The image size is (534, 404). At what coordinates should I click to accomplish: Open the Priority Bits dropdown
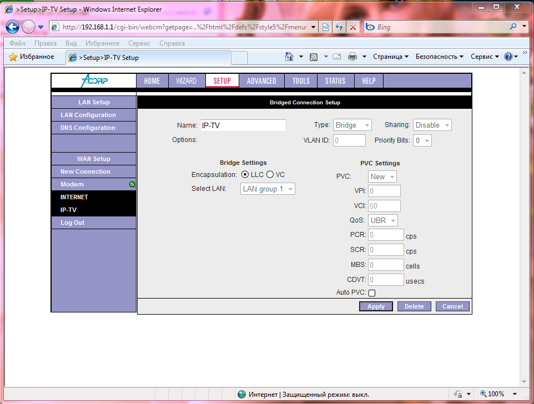422,141
